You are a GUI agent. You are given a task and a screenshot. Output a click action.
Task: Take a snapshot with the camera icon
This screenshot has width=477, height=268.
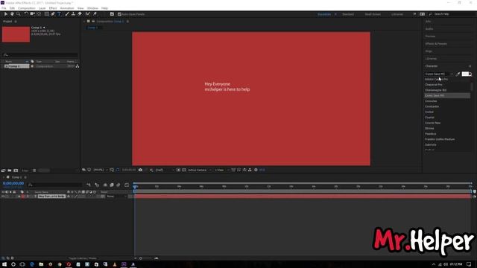[140, 170]
